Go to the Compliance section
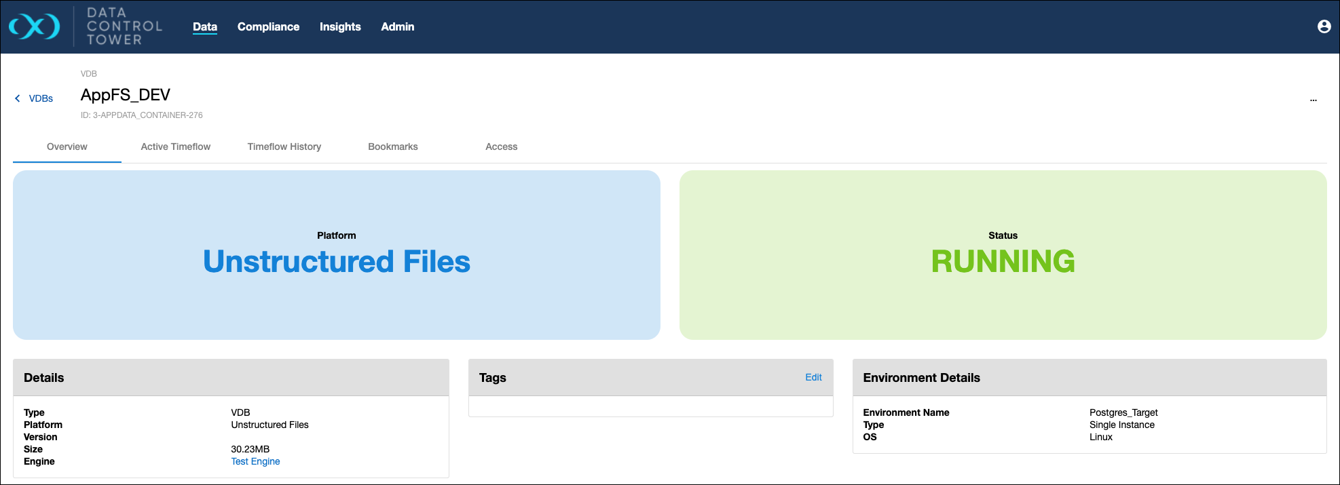Viewport: 1340px width, 485px height. click(268, 26)
